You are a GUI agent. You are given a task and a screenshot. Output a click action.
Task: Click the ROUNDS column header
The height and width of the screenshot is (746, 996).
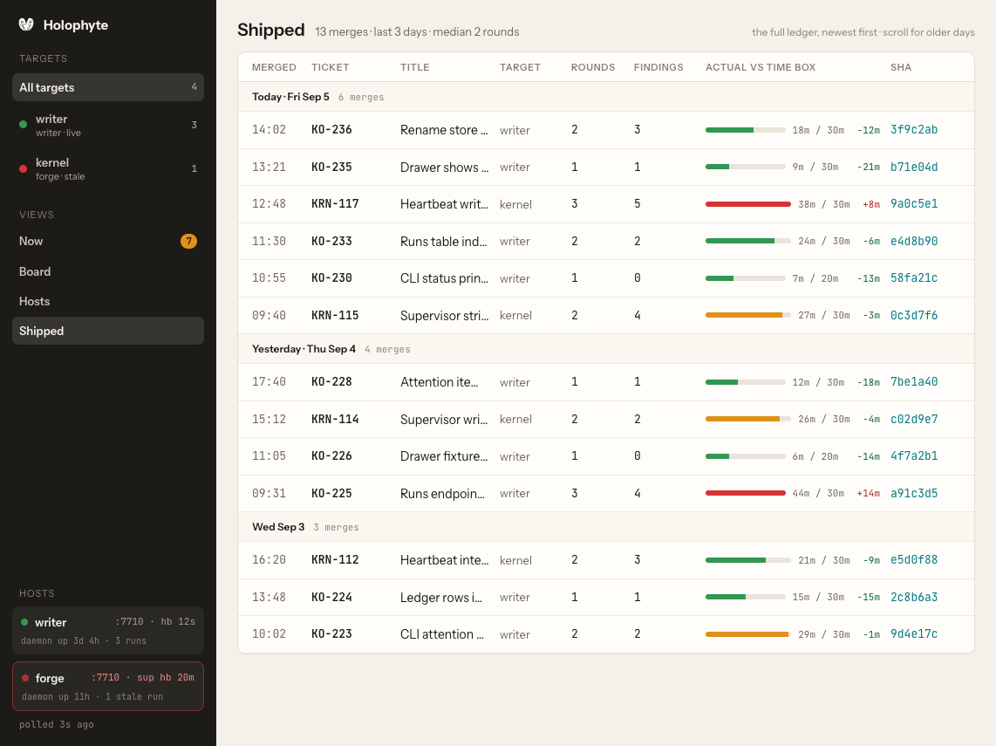pos(593,67)
